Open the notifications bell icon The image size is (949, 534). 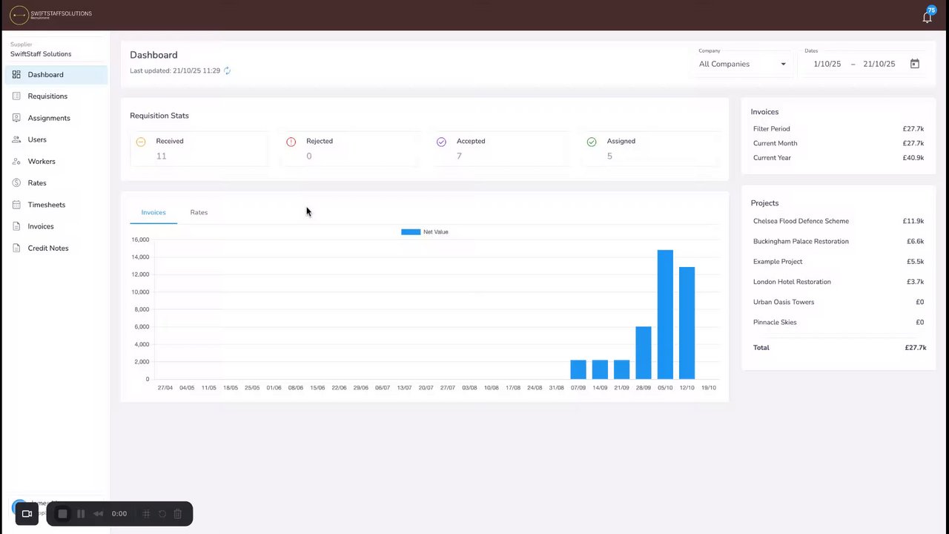[927, 17]
